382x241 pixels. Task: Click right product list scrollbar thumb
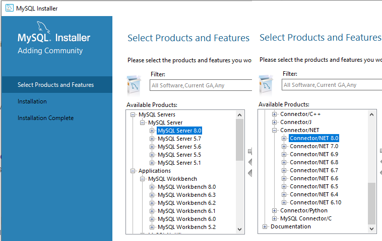371,203
